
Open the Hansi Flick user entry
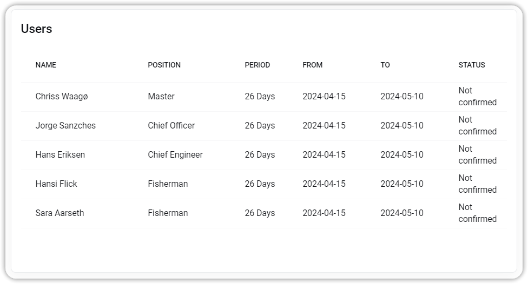click(x=263, y=184)
